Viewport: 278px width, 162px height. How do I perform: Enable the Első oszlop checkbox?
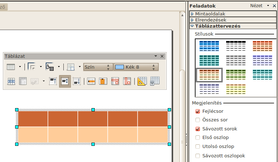[198, 138]
